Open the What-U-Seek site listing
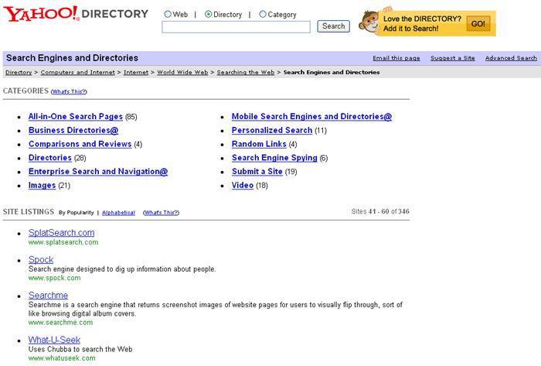This screenshot has height=366, width=541. (x=54, y=340)
